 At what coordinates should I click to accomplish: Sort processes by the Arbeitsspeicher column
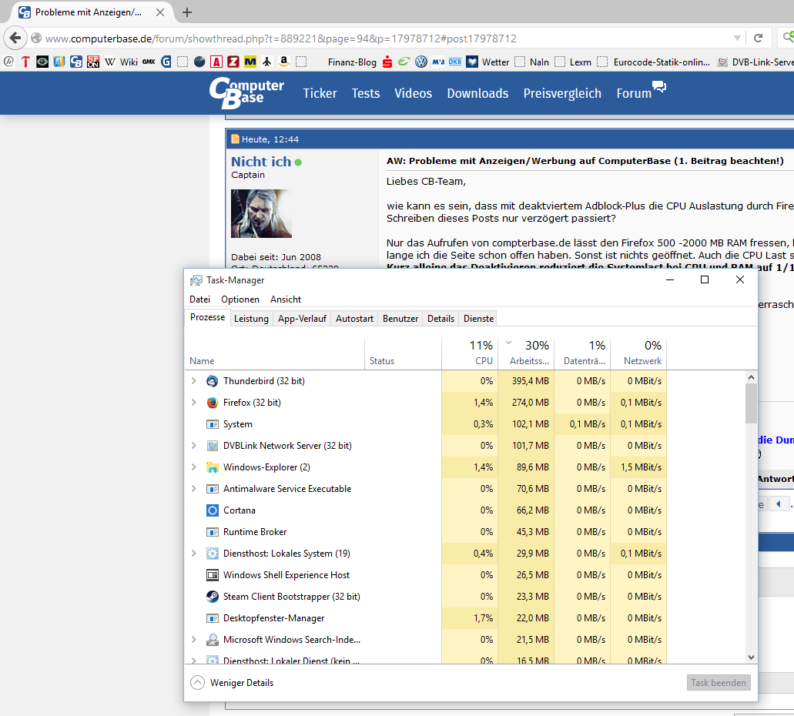pyautogui.click(x=526, y=353)
